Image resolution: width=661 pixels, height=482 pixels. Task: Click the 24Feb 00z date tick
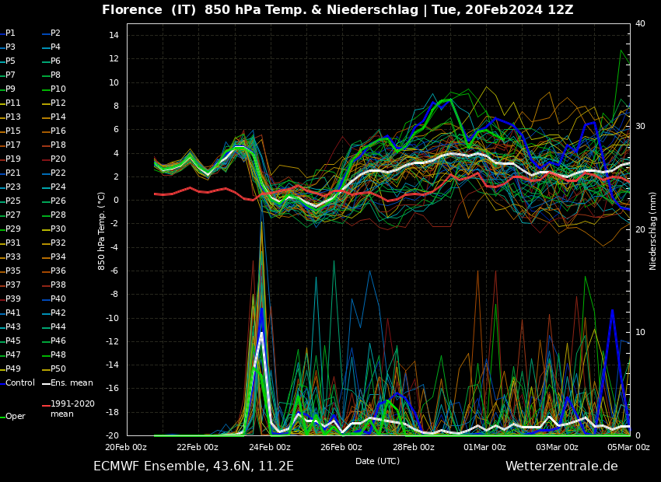[269, 447]
